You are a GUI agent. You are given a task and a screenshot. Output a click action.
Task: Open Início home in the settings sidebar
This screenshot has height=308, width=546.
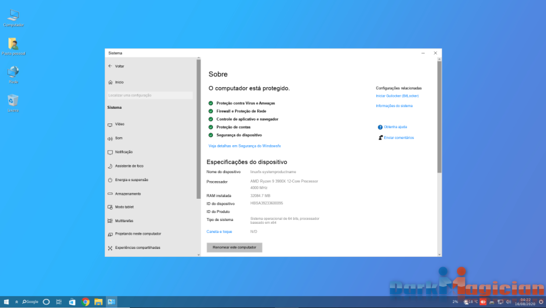pyautogui.click(x=116, y=82)
